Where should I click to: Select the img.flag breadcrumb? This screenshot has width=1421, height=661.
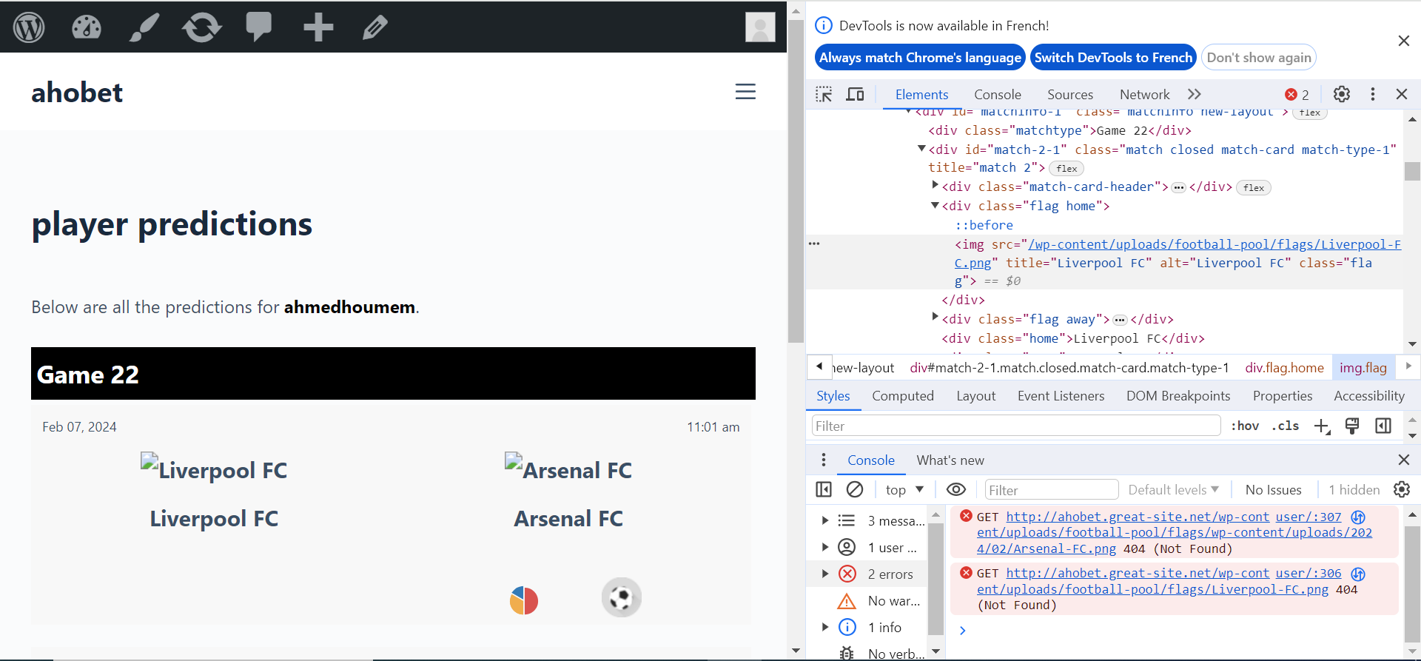(1363, 368)
